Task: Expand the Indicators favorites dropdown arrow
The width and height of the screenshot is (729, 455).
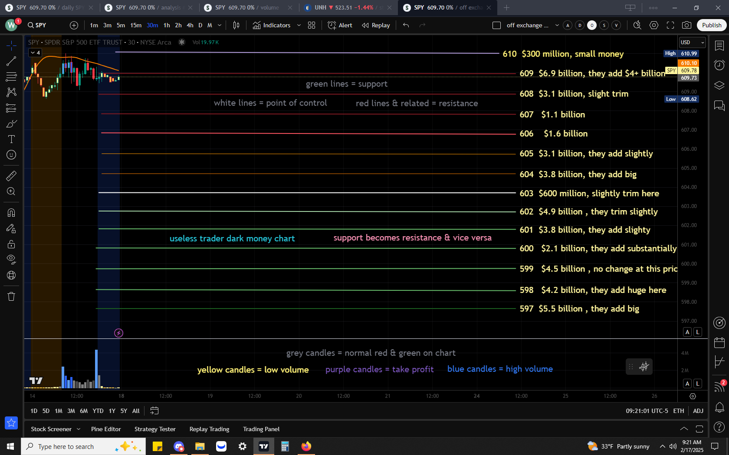Action: click(x=299, y=25)
